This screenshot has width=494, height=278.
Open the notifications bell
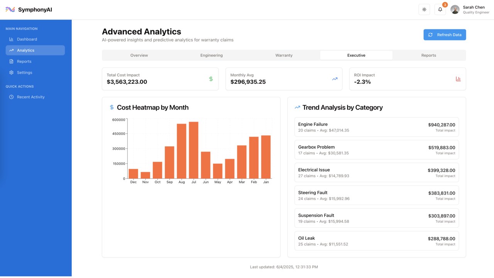(440, 10)
